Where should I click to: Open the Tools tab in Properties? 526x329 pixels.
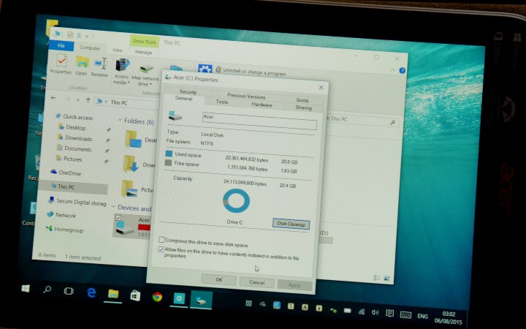coord(222,102)
